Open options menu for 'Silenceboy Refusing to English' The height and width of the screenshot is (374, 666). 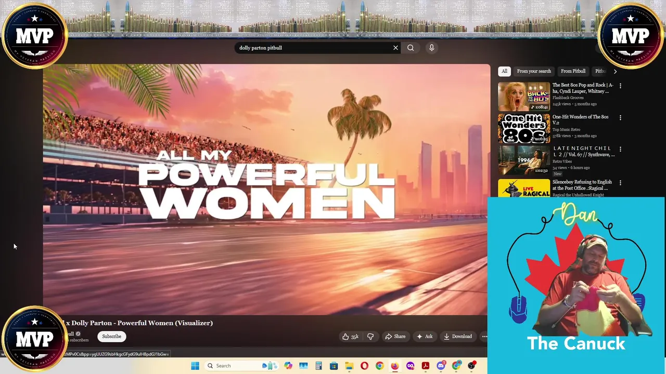tap(620, 183)
